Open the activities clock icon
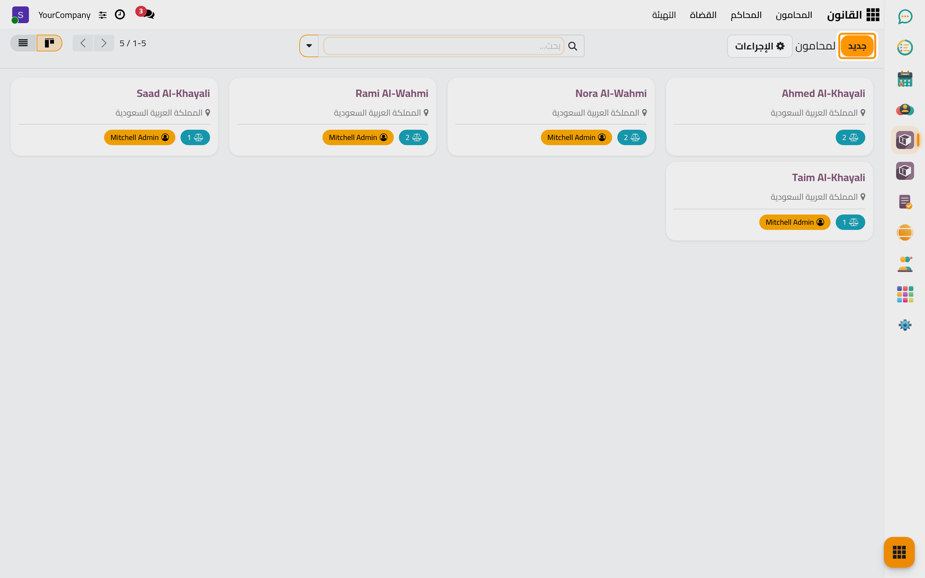This screenshot has width=925, height=578. coord(120,15)
